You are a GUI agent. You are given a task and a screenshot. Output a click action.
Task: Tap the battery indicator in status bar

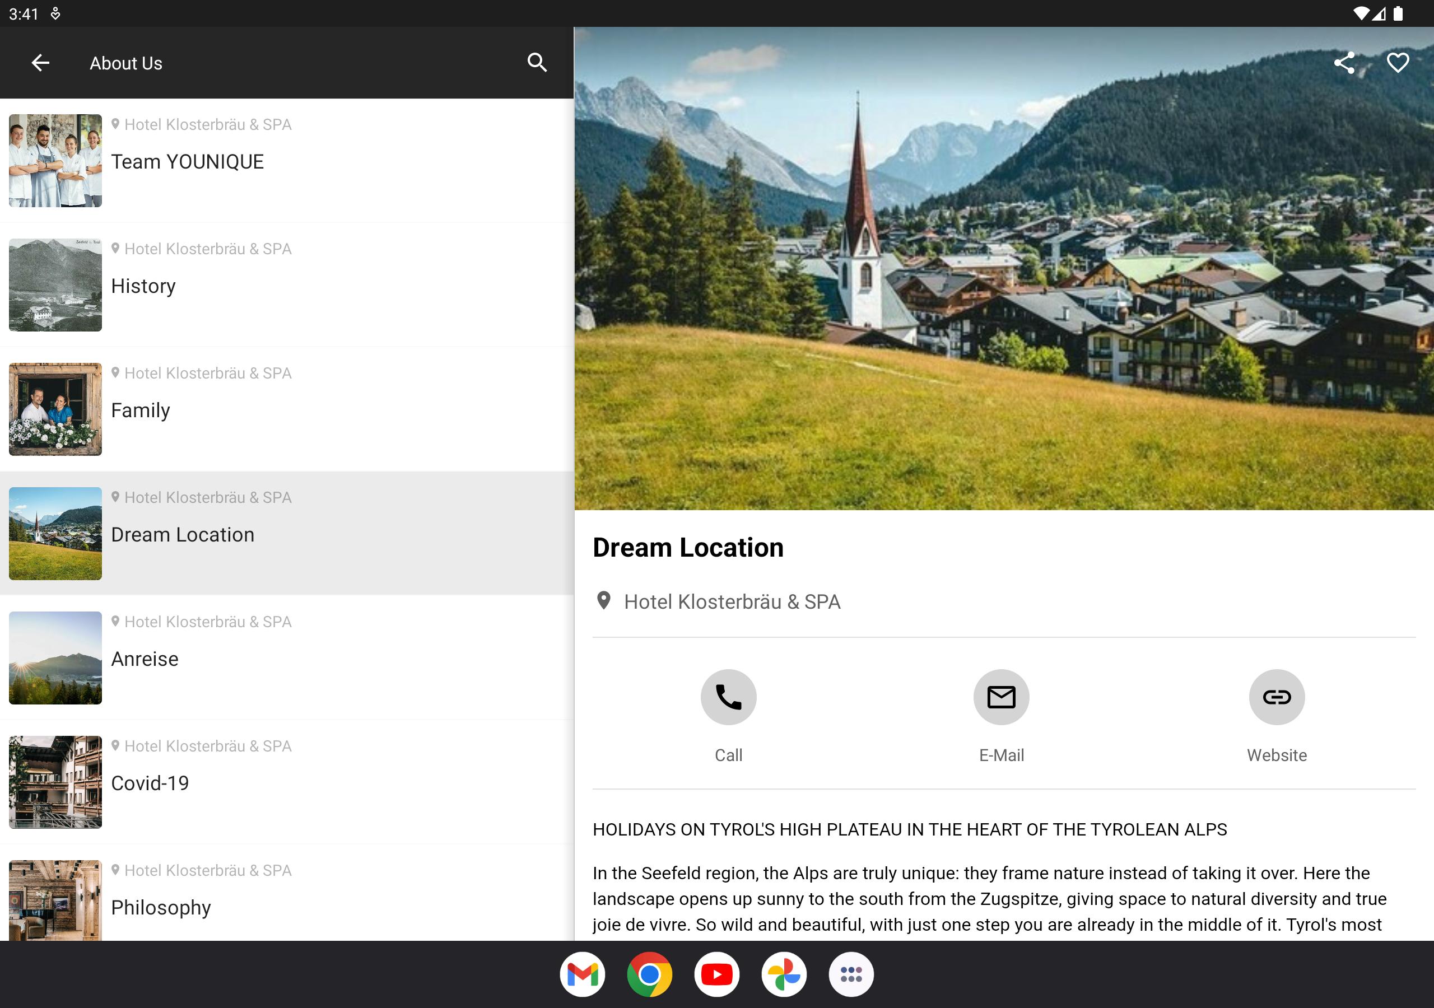pos(1398,14)
